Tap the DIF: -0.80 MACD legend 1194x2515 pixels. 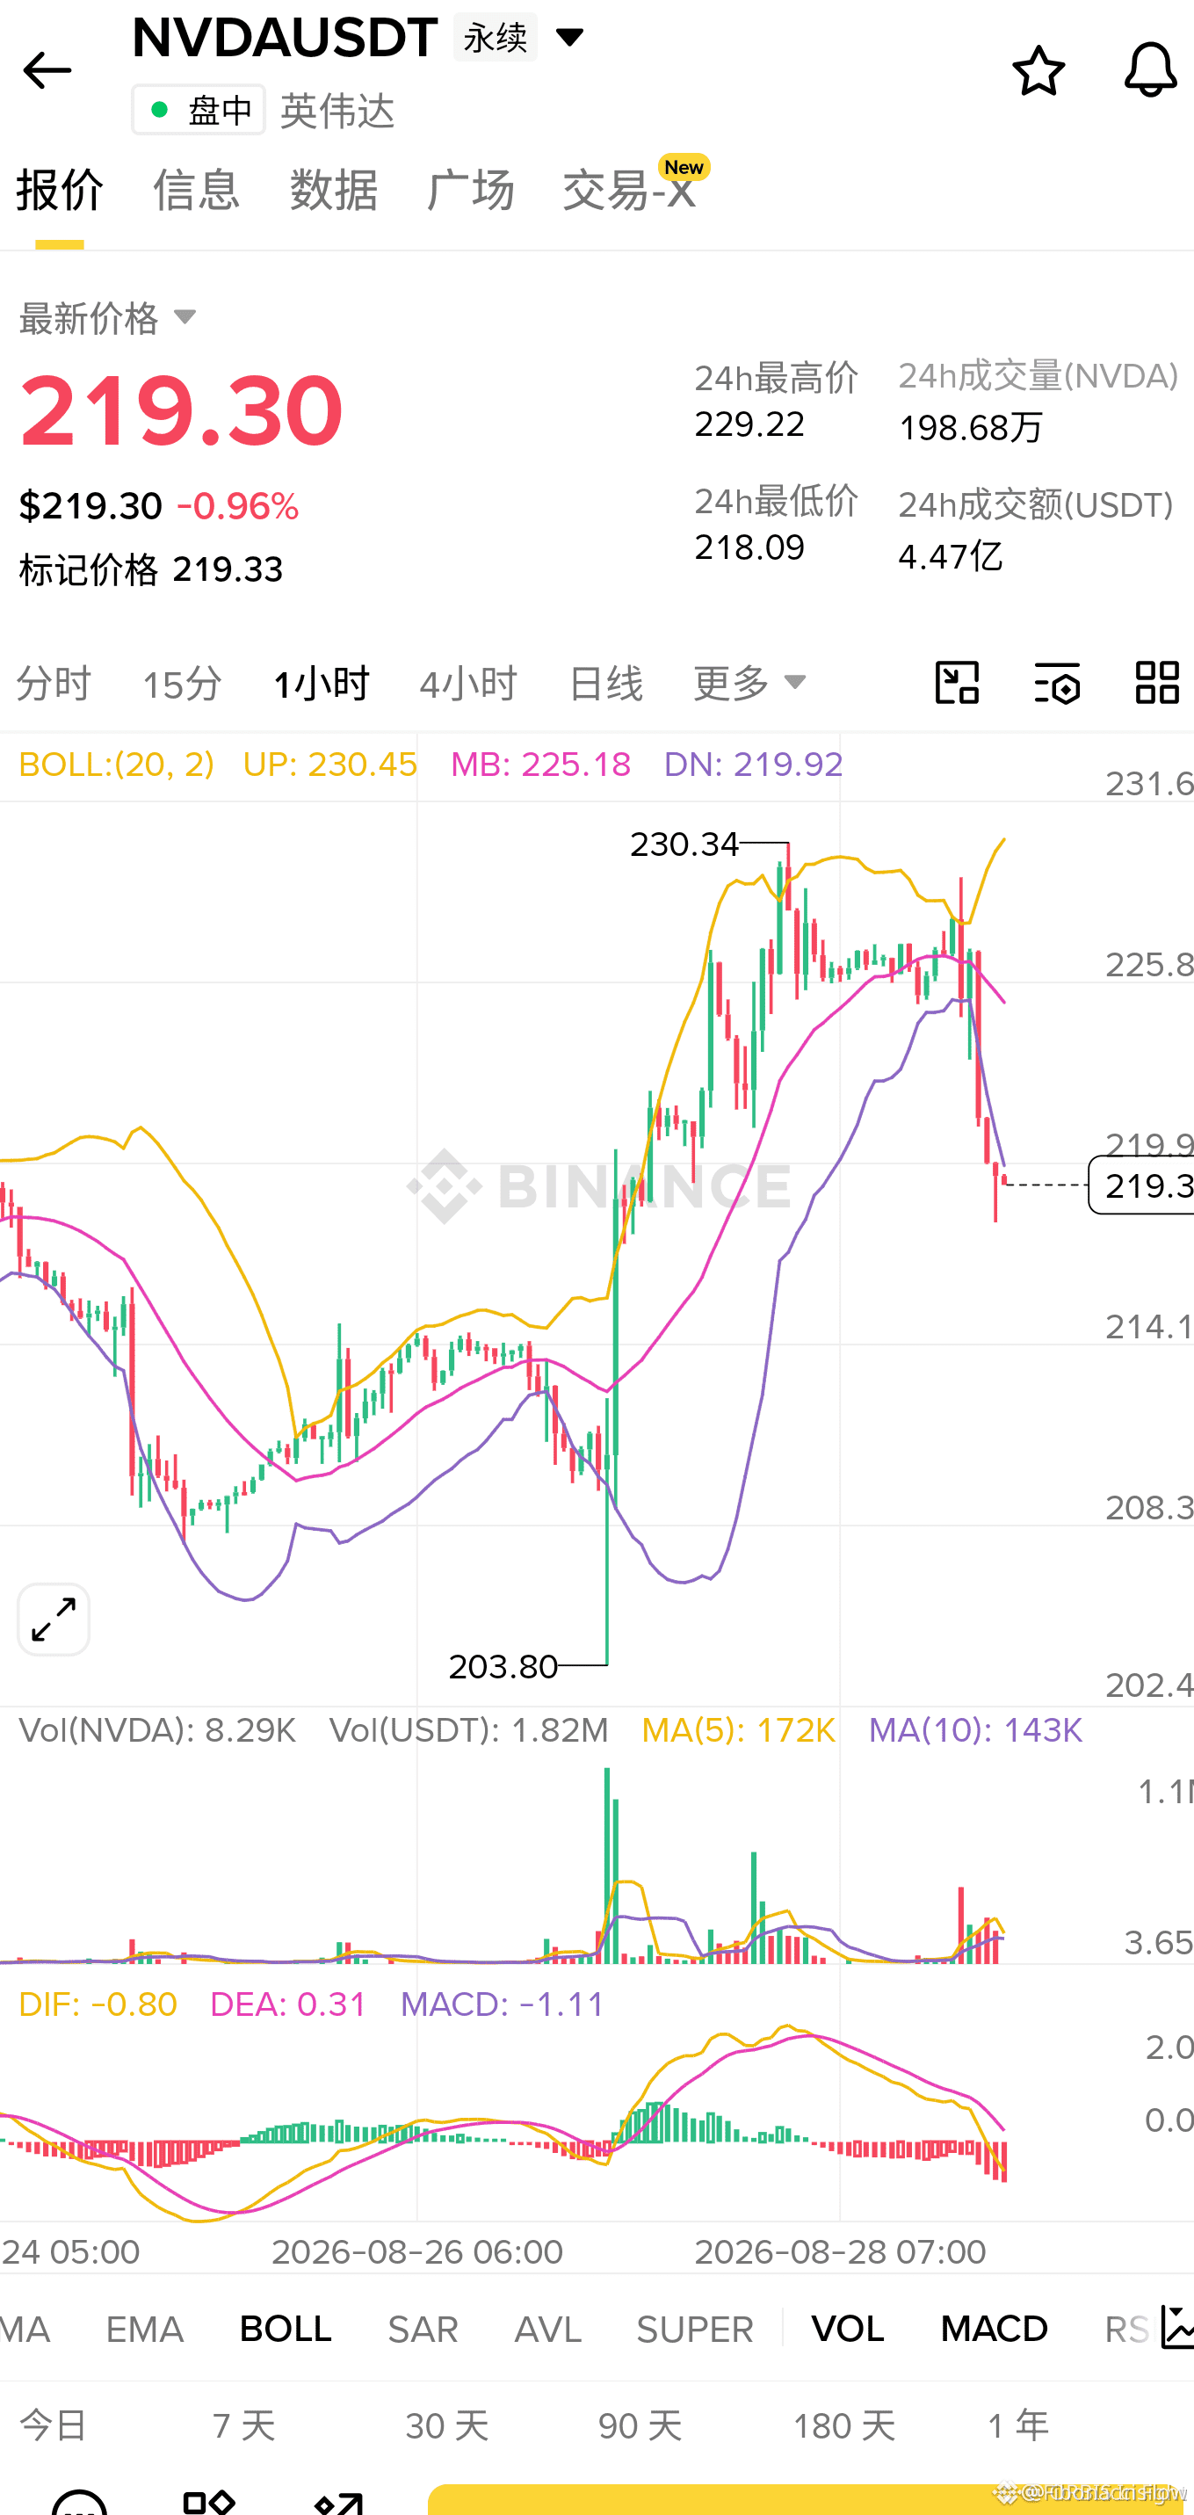coord(98,2004)
